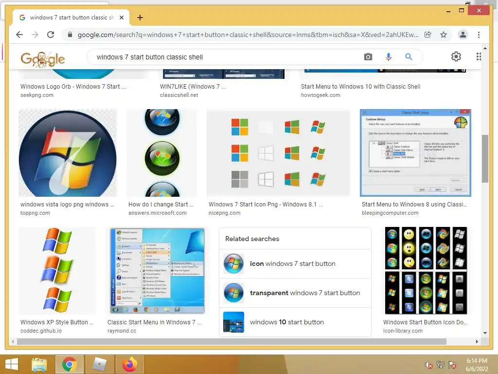Click the forward navigation arrow

35,35
